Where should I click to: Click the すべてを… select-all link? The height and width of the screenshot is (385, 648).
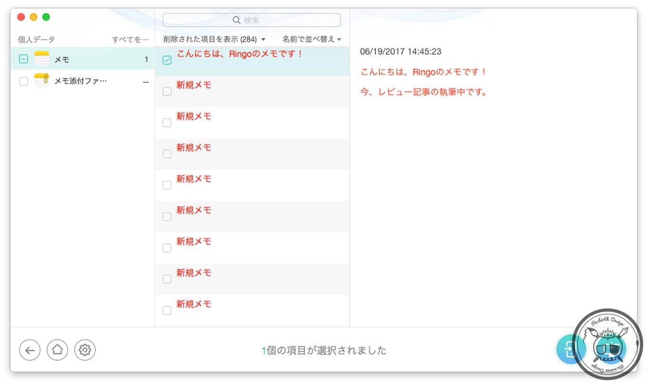point(130,39)
